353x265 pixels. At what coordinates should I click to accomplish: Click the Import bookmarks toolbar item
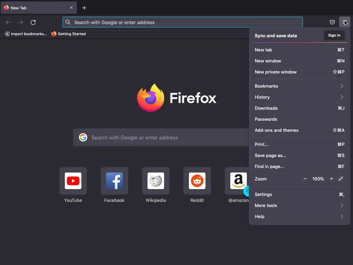[x=26, y=34]
